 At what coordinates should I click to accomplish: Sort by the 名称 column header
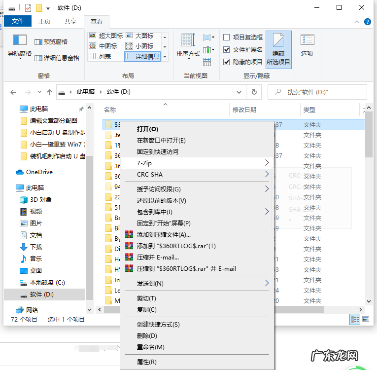(x=166, y=110)
